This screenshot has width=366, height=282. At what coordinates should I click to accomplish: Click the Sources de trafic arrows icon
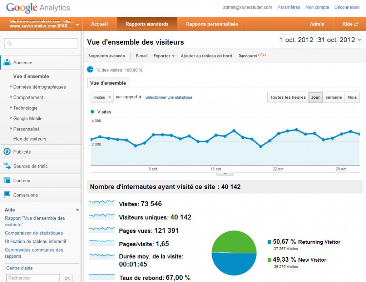(x=7, y=166)
